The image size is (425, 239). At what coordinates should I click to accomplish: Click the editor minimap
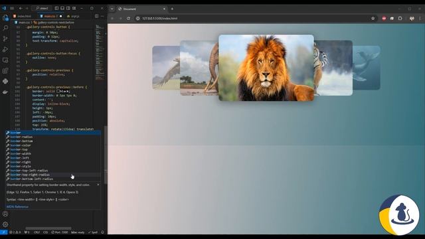[100, 52]
